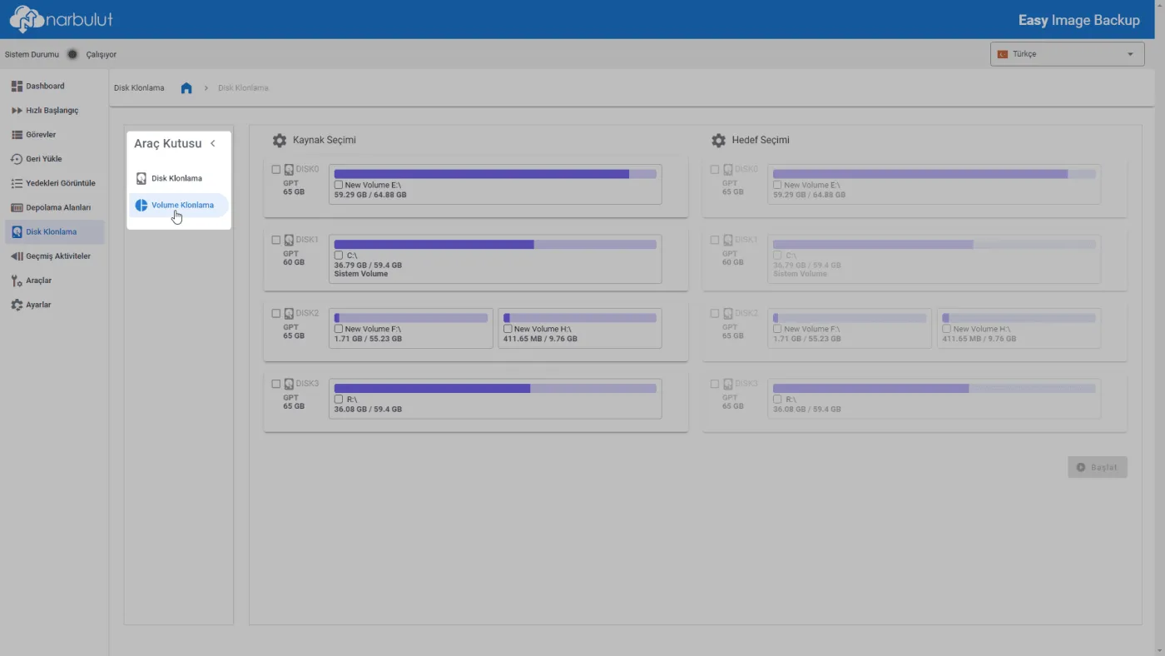Screen dimensions: 1165x656
Task: Check the source R:\ volume checkbox
Action: 339,400
